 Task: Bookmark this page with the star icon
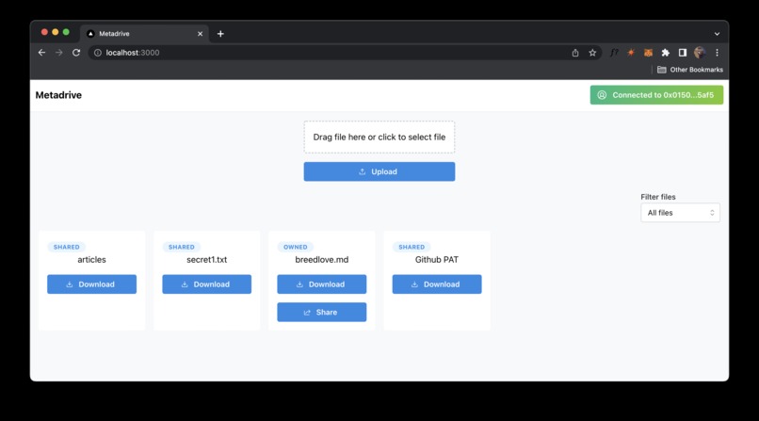pyautogui.click(x=592, y=53)
